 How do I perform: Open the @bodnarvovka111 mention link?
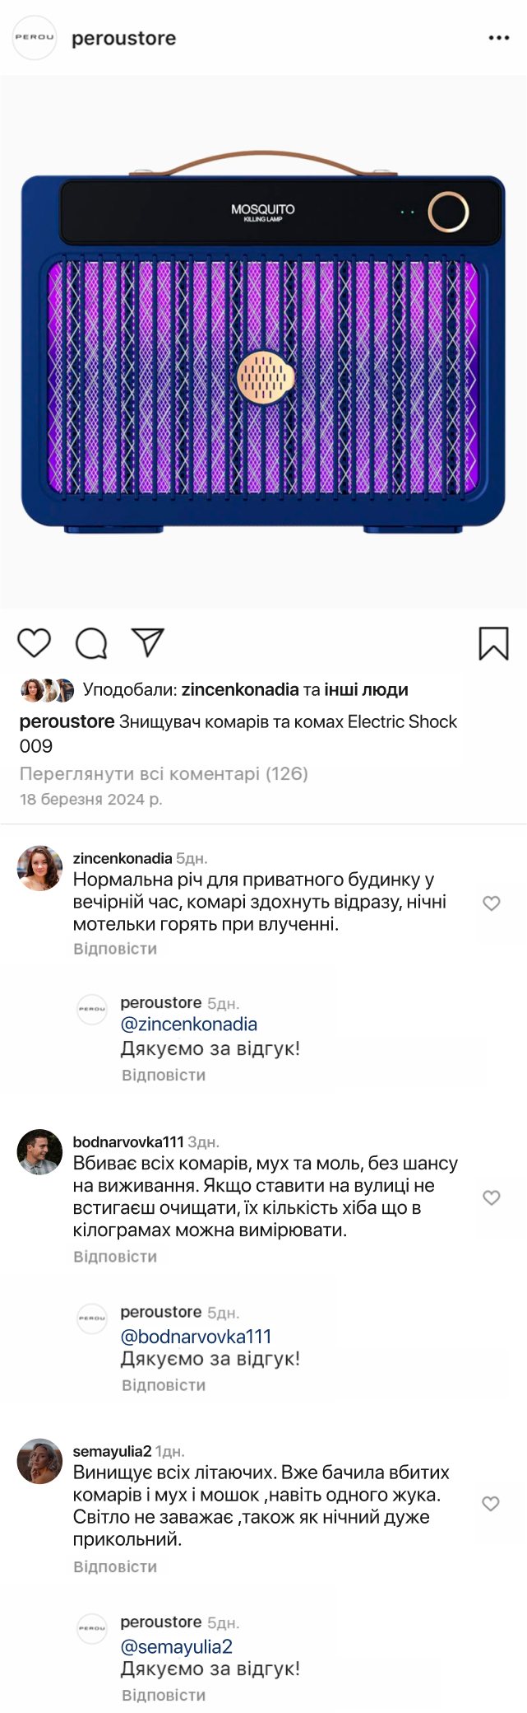coord(196,1336)
